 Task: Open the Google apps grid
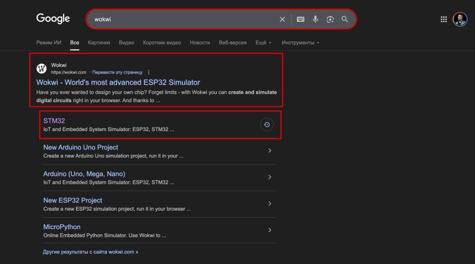pos(444,19)
